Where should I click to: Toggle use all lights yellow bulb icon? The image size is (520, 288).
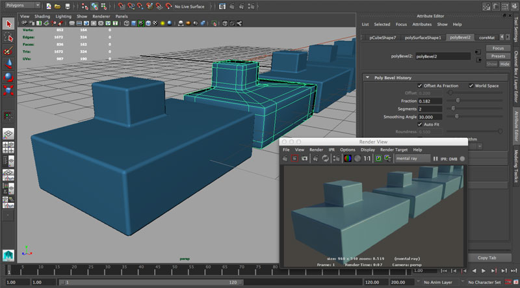click(x=162, y=23)
